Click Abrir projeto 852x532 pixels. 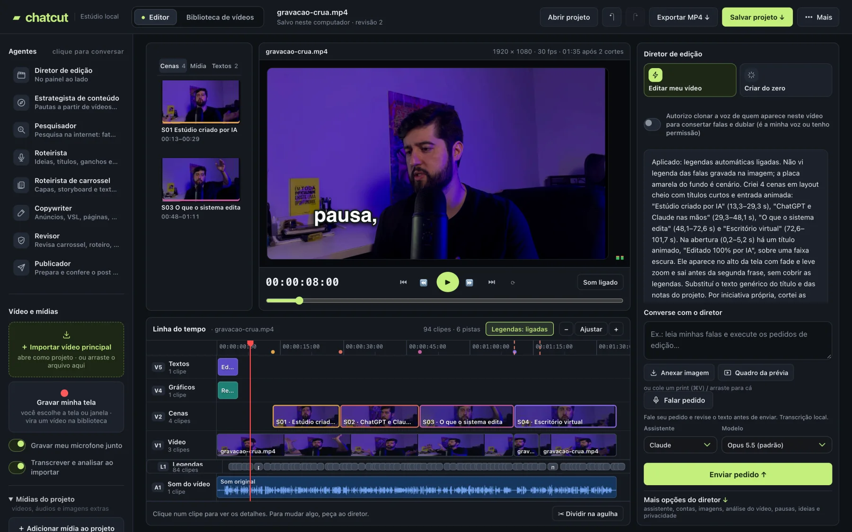[569, 17]
